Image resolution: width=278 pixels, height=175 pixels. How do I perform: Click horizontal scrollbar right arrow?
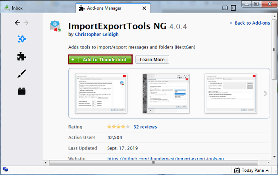pos(268,163)
